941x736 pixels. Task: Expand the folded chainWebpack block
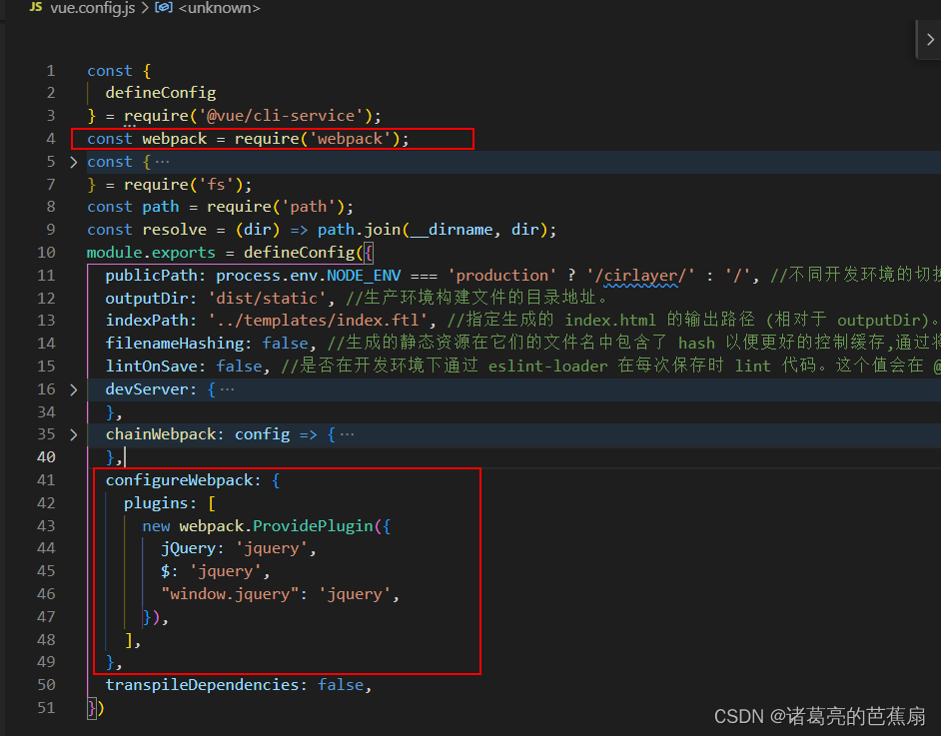[x=74, y=434]
